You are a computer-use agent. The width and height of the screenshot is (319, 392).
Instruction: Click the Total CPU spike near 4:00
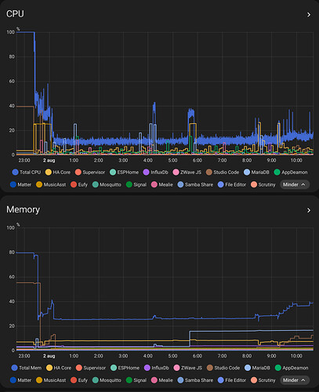pyautogui.click(x=154, y=108)
